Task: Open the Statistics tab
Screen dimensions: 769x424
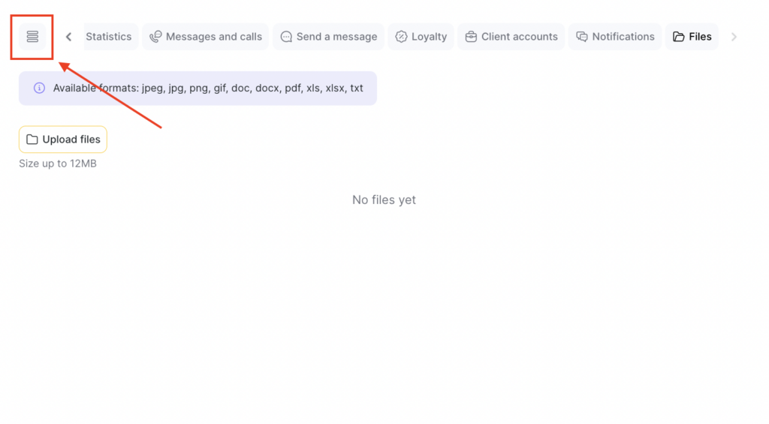Action: pos(109,37)
